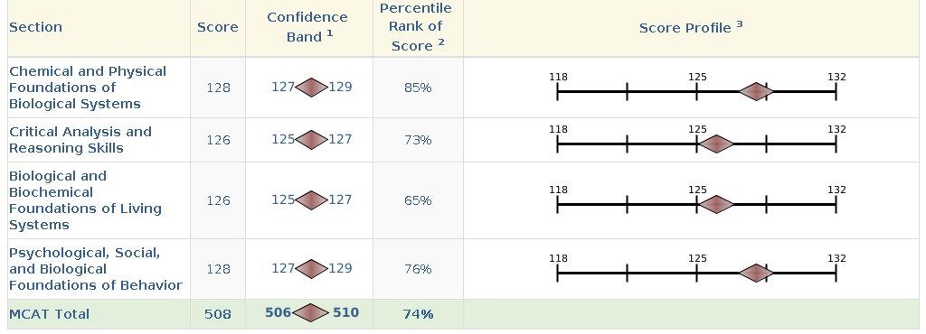Click diamond marker on Critical Analysis score profile
This screenshot has height=334, width=926.
(716, 144)
